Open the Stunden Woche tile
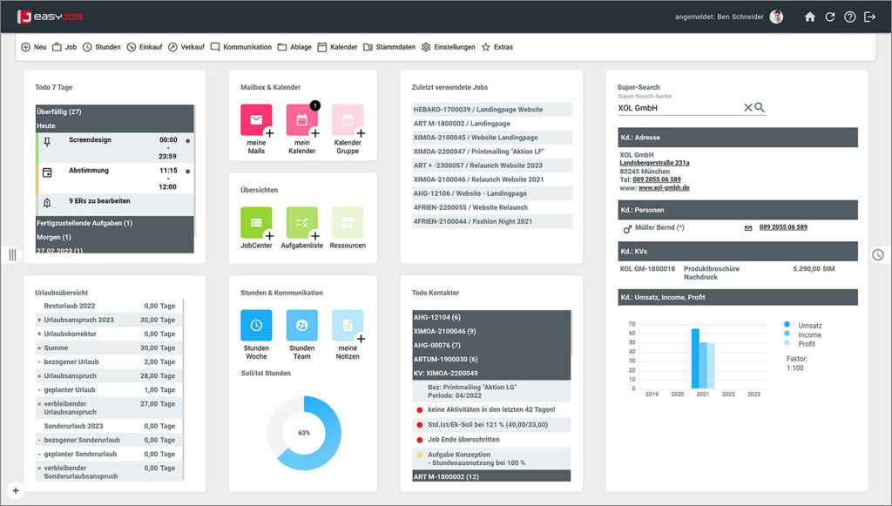Image resolution: width=892 pixels, height=506 pixels. (x=256, y=326)
